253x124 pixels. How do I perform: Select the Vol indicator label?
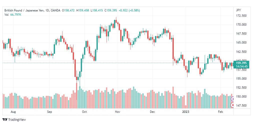pyautogui.click(x=6, y=15)
